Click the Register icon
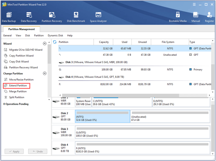The width and height of the screenshot is (216, 161). point(209,17)
